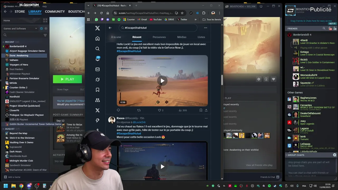Open Chrome from Windows taskbar
The image size is (338, 190).
coord(21,186)
